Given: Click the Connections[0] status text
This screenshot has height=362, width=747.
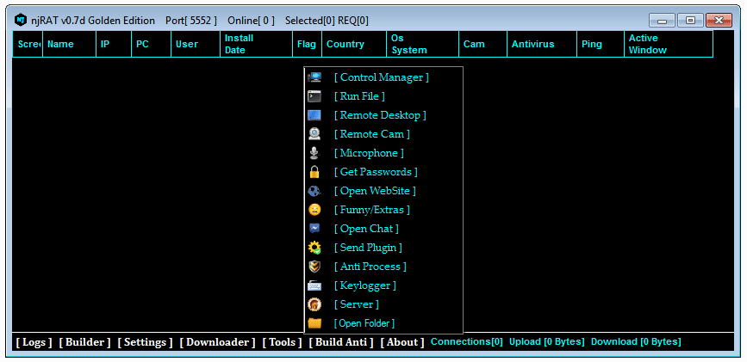Looking at the screenshot, I should point(467,341).
